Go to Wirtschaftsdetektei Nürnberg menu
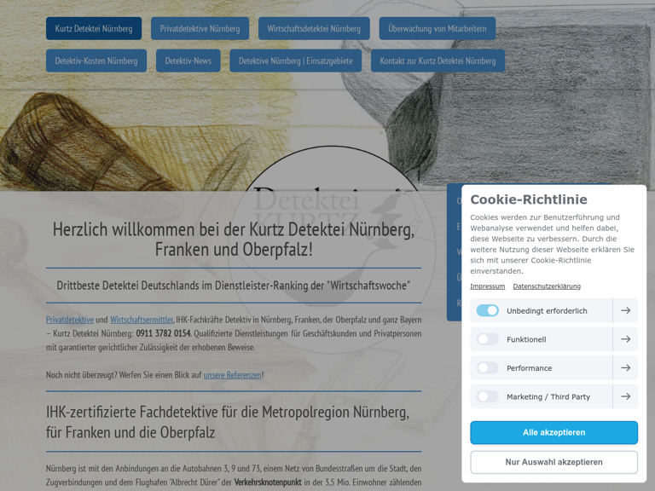The width and height of the screenshot is (655, 491). point(314,28)
